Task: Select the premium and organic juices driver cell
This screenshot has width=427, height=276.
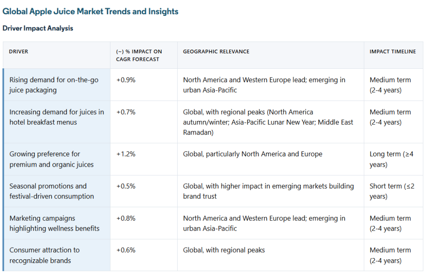Action: (52, 159)
